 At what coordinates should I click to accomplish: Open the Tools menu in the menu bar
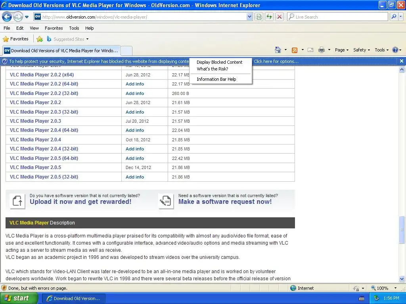(x=74, y=28)
